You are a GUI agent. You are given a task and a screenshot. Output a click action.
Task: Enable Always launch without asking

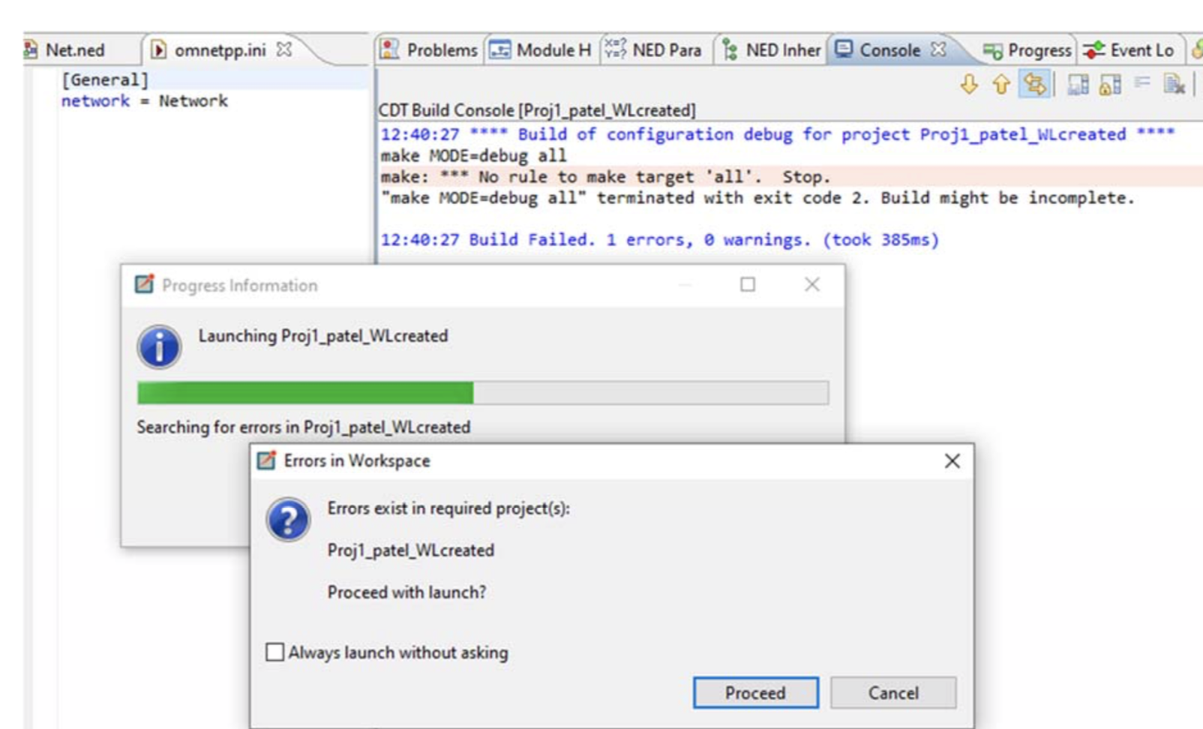(x=275, y=652)
